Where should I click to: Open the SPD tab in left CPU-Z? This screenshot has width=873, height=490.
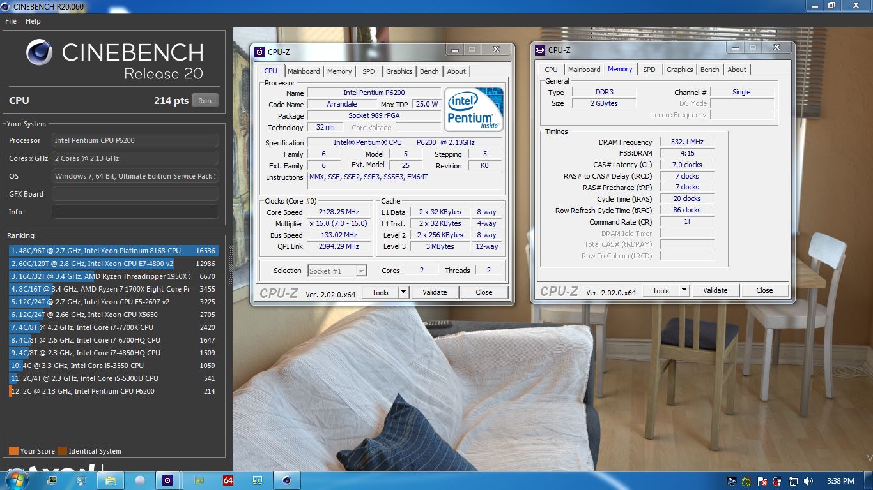click(369, 71)
